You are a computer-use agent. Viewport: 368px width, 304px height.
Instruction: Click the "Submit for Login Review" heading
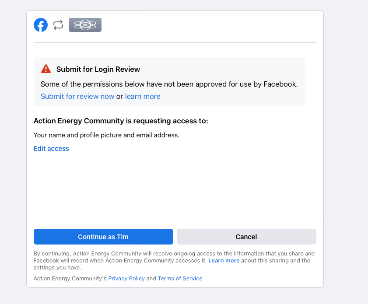[x=98, y=69]
